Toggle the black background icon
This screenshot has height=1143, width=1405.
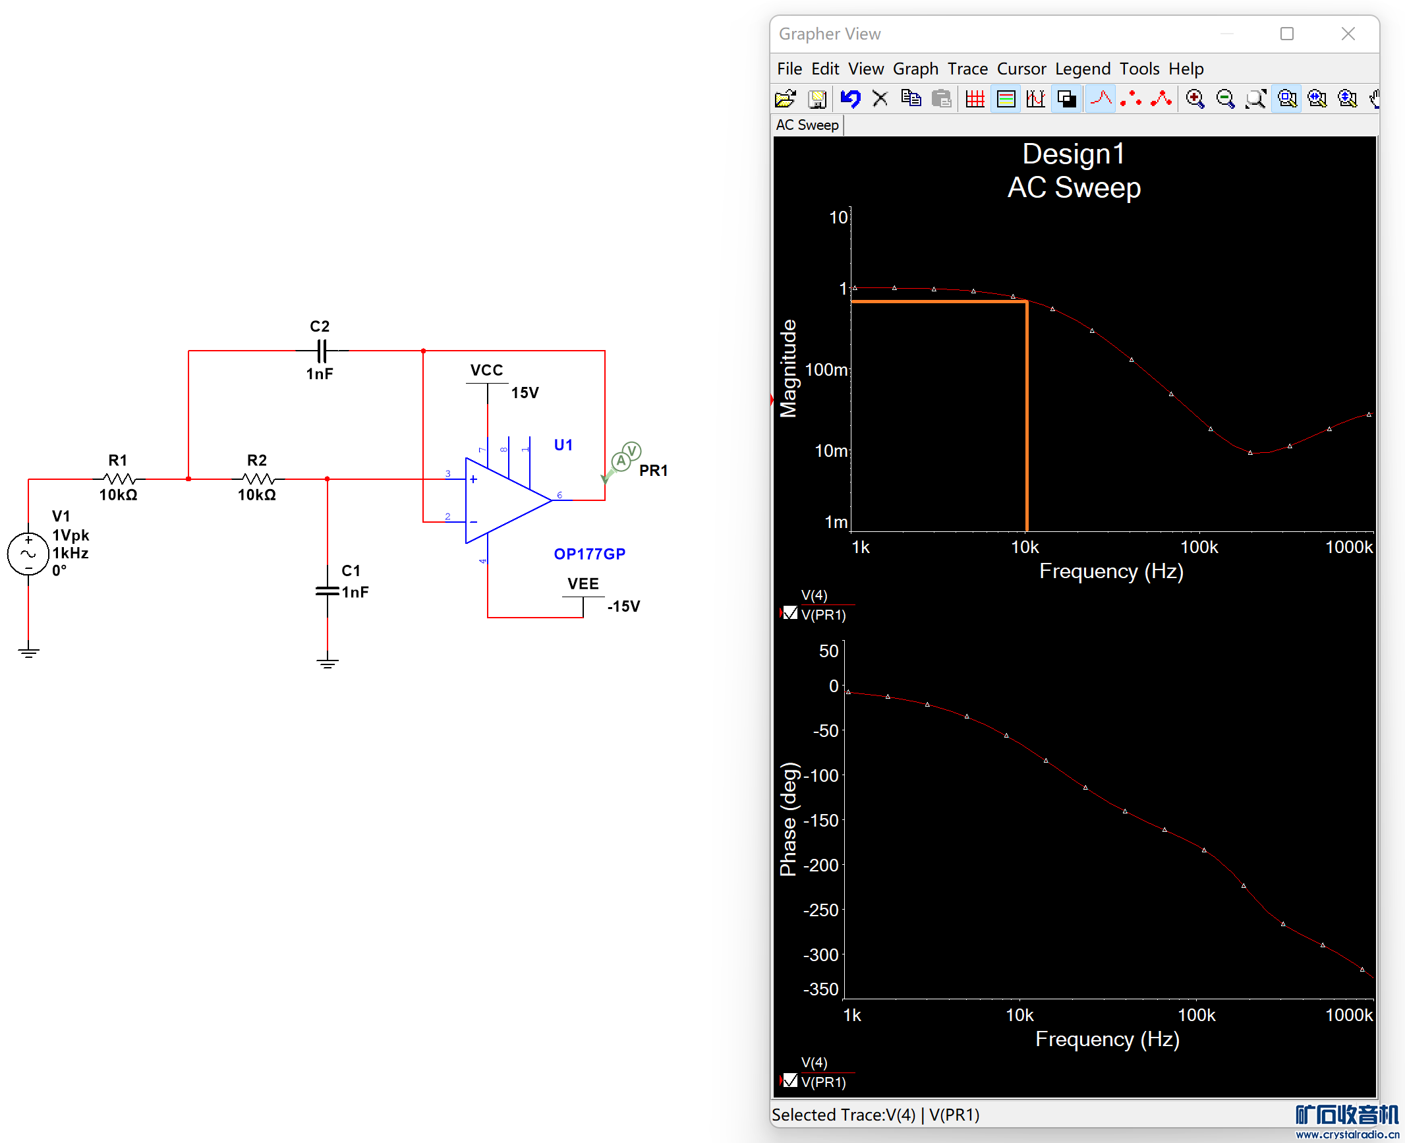tap(1066, 99)
